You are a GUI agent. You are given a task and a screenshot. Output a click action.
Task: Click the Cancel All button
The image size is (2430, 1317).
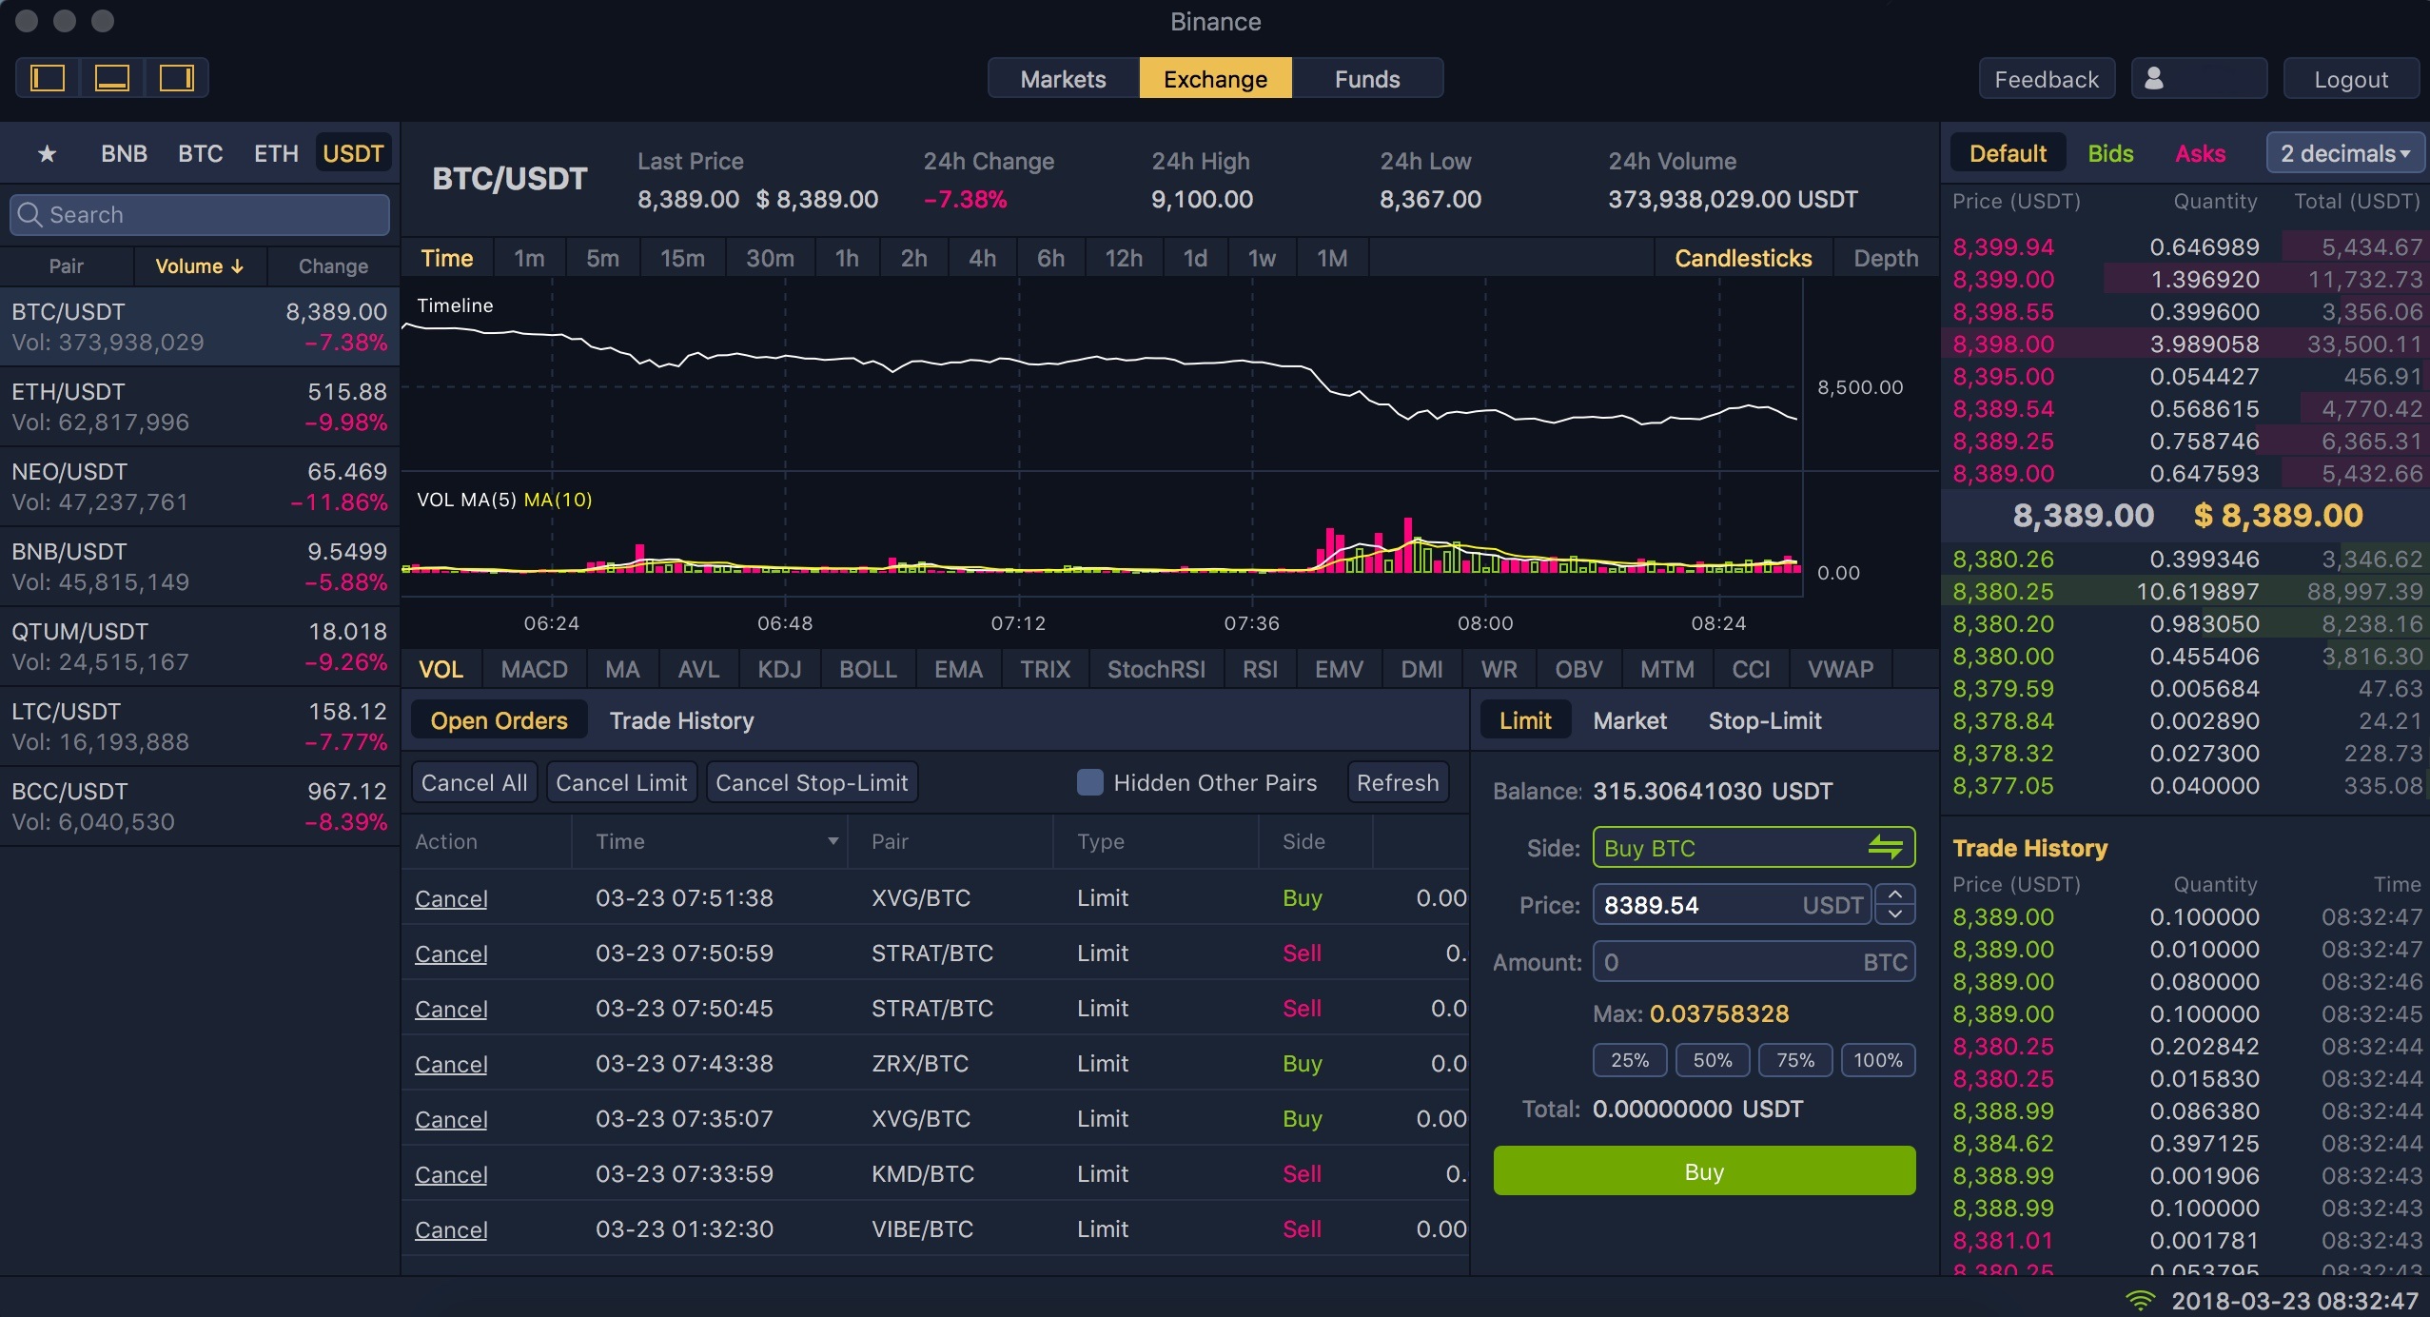pyautogui.click(x=474, y=782)
